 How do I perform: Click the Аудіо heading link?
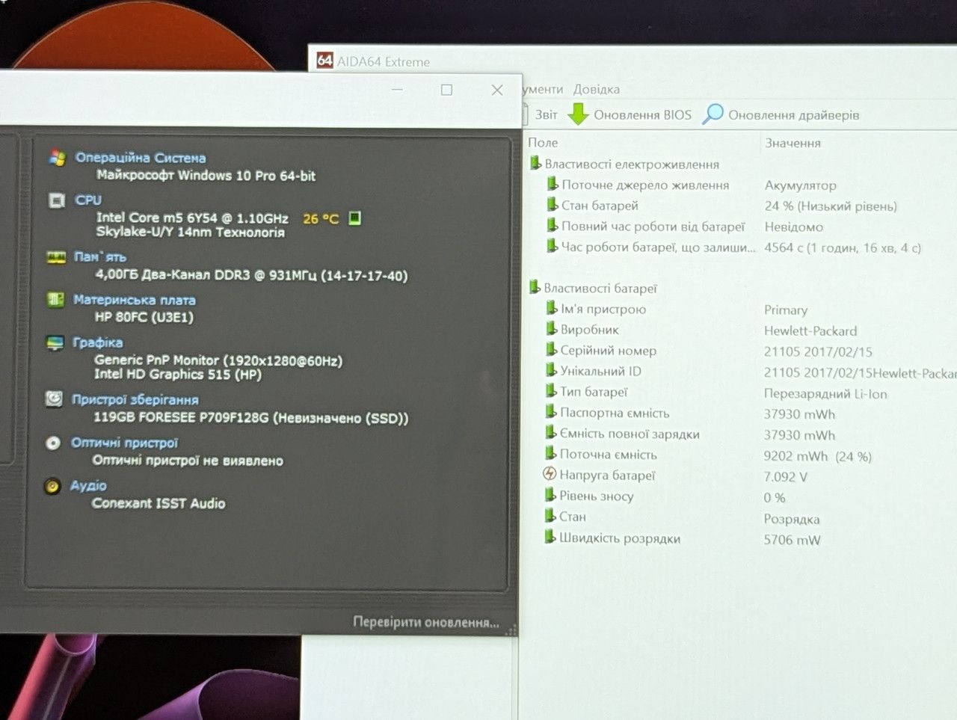point(88,486)
